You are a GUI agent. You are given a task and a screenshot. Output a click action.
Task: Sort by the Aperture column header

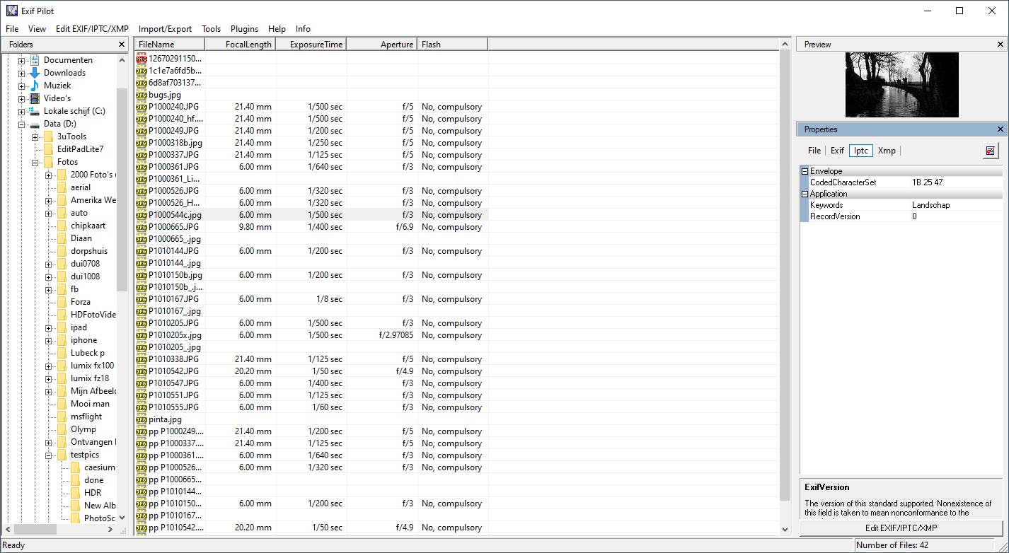coord(381,45)
